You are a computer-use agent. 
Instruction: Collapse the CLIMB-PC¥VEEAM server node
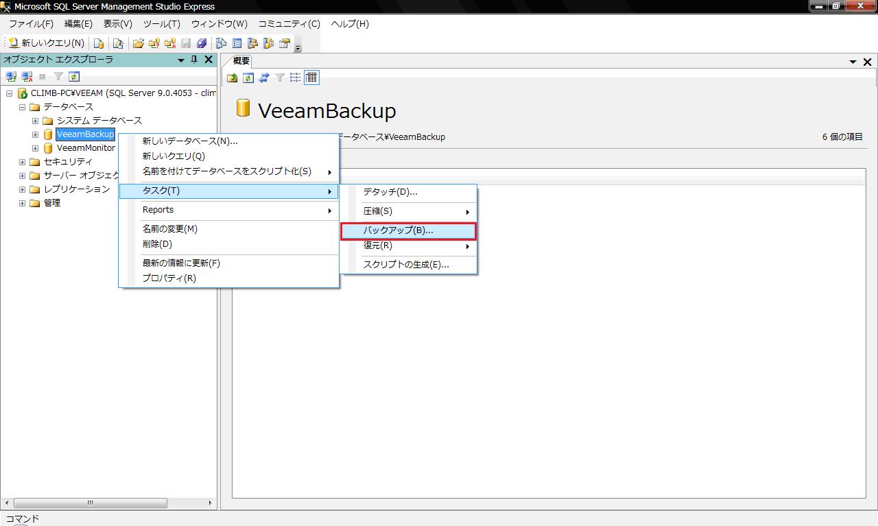point(9,93)
